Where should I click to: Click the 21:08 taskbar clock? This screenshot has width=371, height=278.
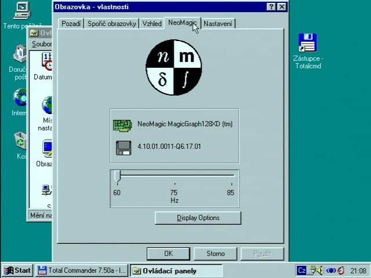[x=358, y=270]
